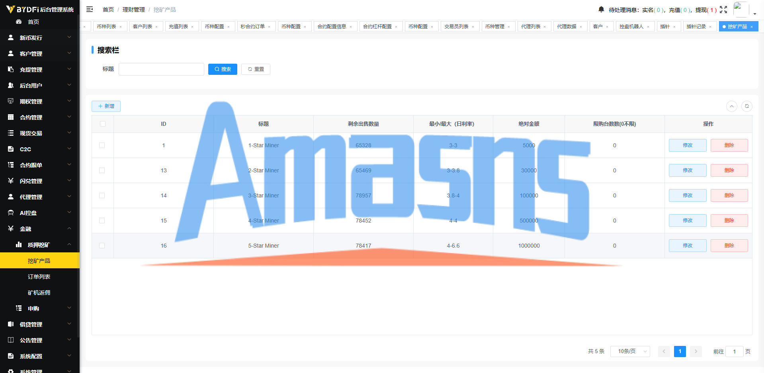Click the 前往 page number input
This screenshot has width=764, height=373.
tap(735, 352)
